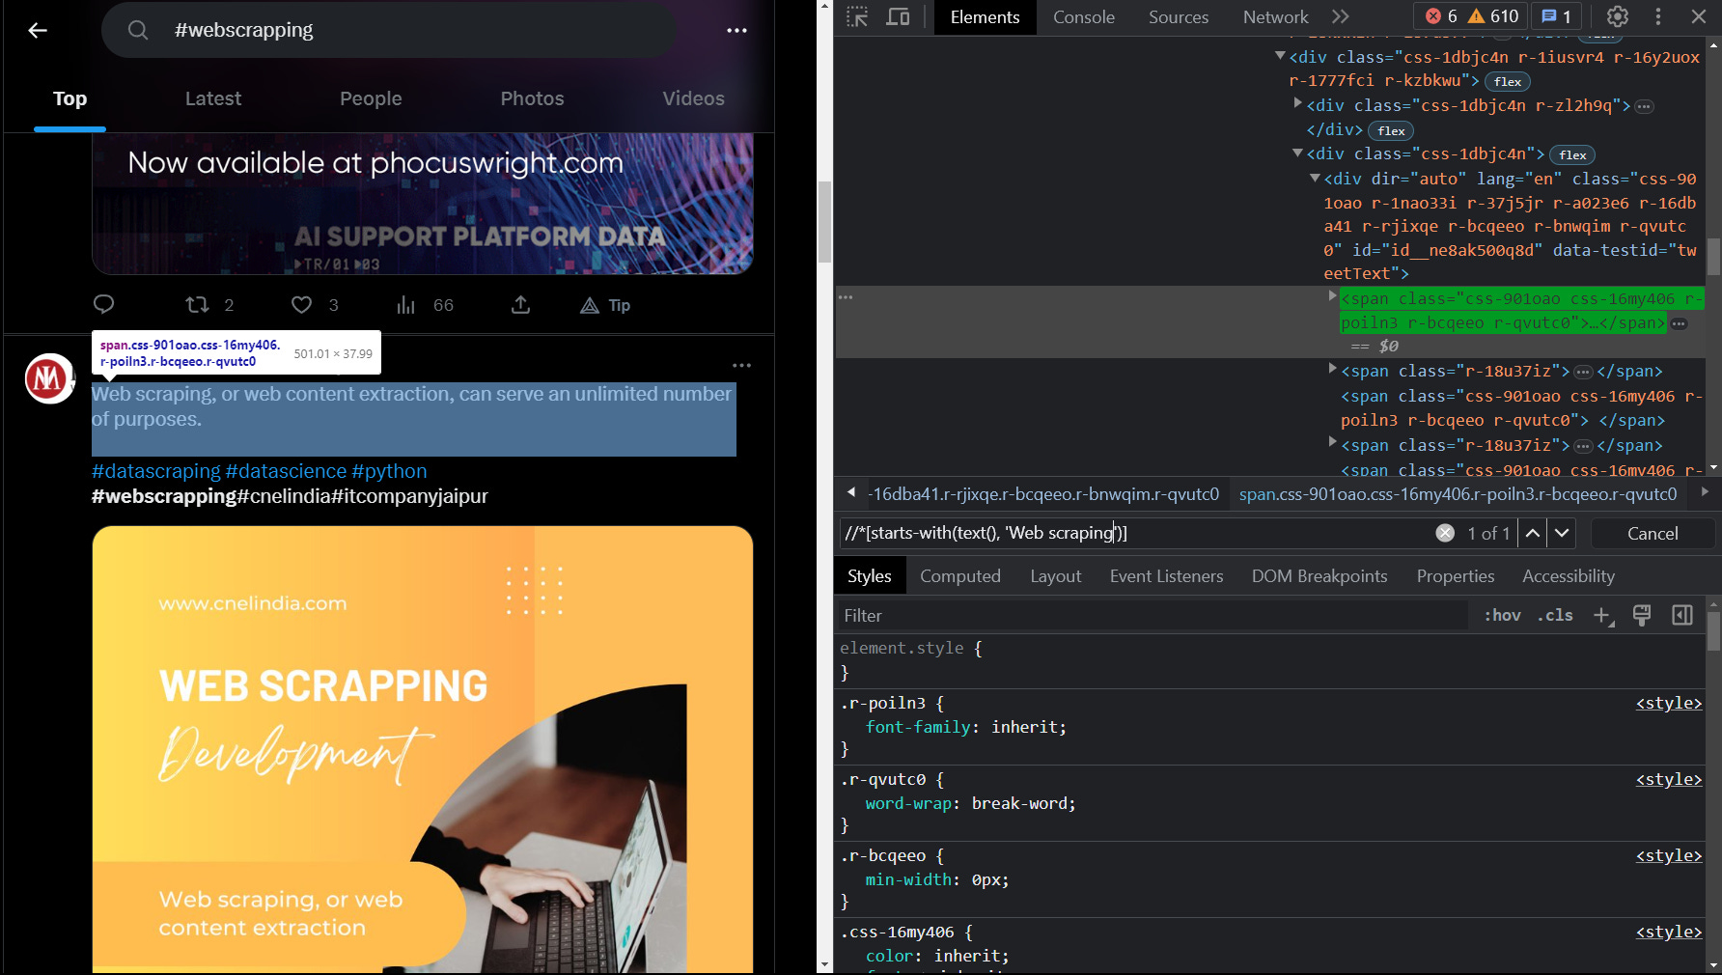
Task: Open the customize DevTools three-dot menu
Action: point(1658,16)
